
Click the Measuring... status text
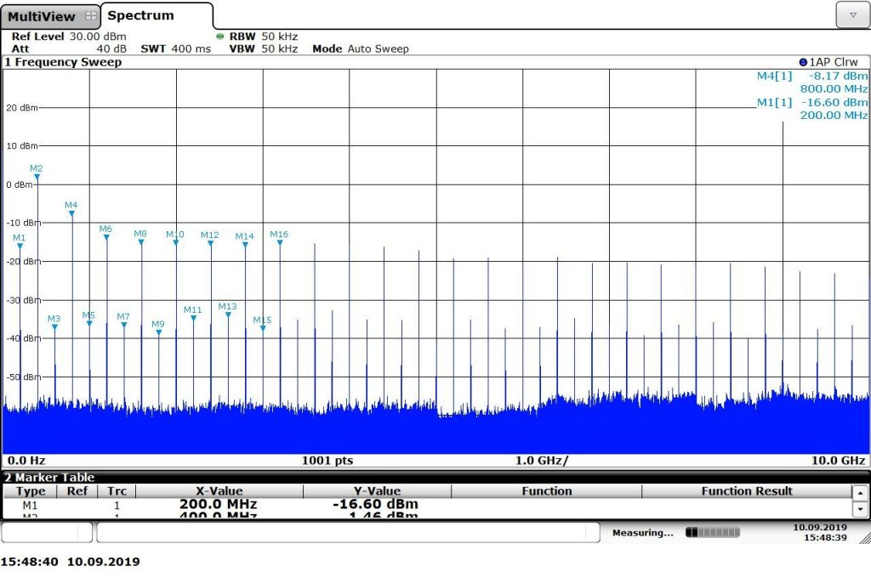pos(643,533)
